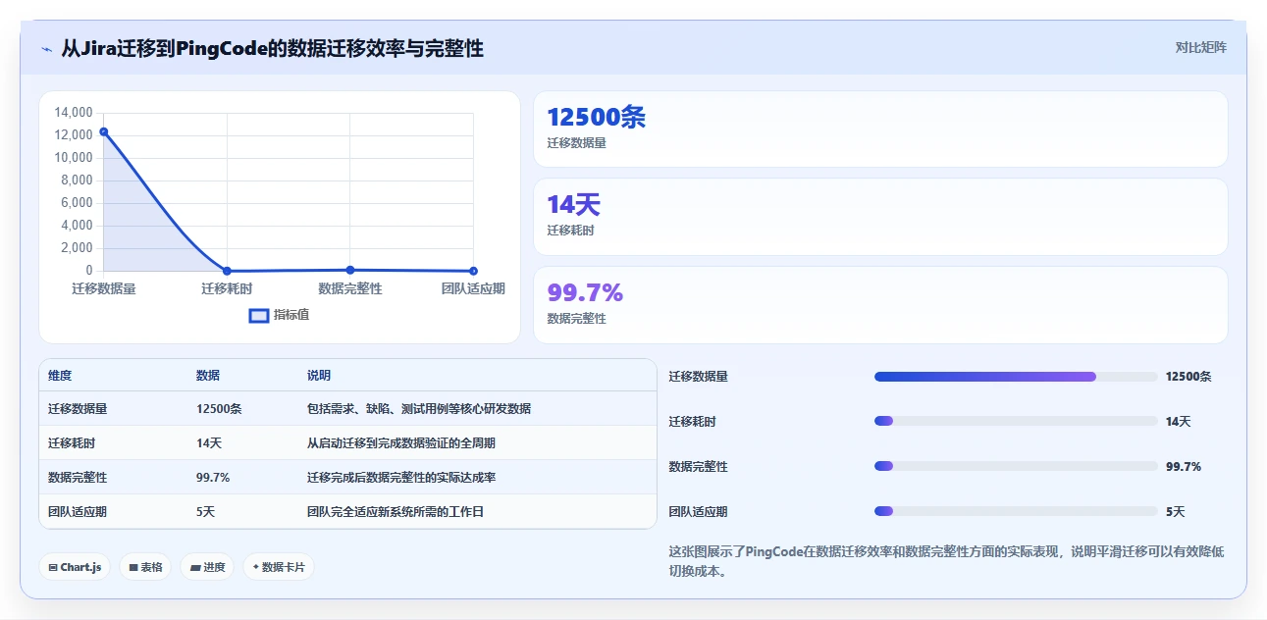This screenshot has height=620, width=1267.
Task: Select the 14天 迁移耗时 stat card
Action: (880, 217)
